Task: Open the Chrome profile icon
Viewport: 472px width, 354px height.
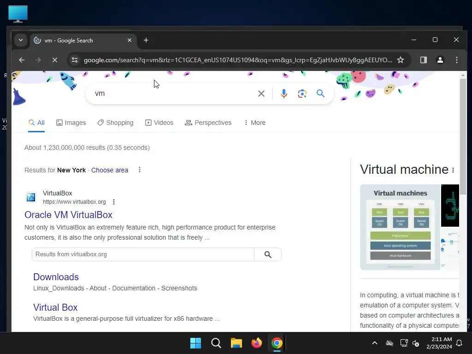Action: click(x=440, y=60)
